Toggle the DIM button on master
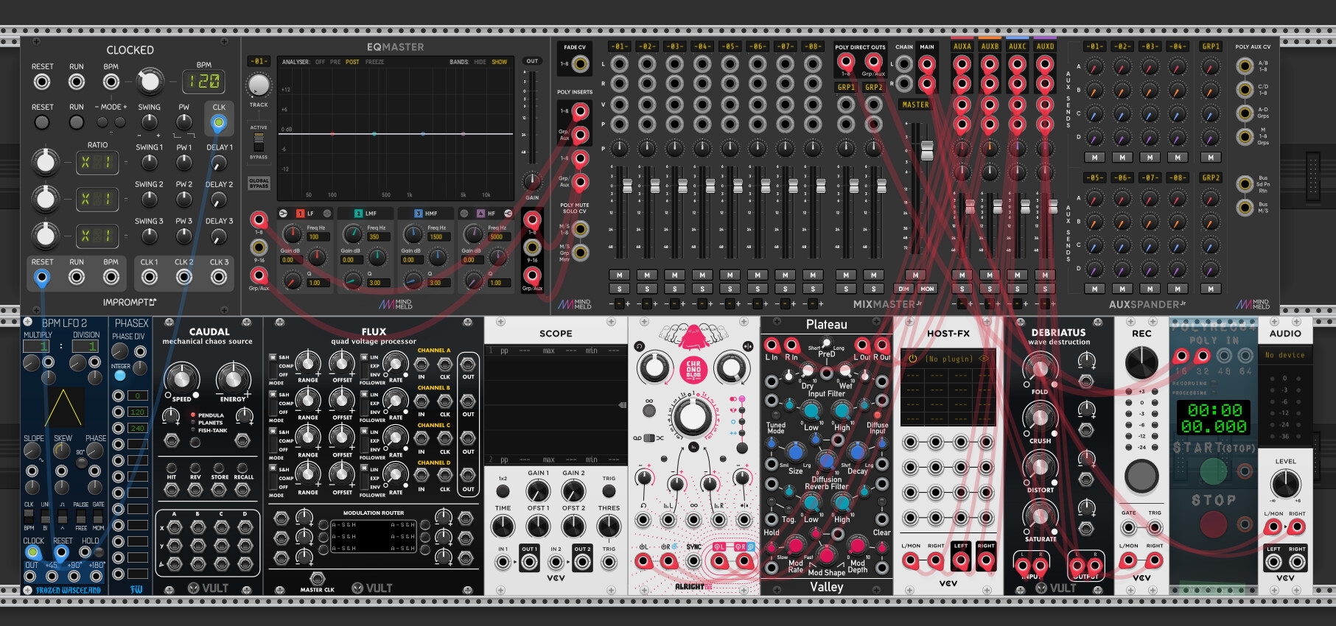1336x626 pixels. pyautogui.click(x=903, y=289)
